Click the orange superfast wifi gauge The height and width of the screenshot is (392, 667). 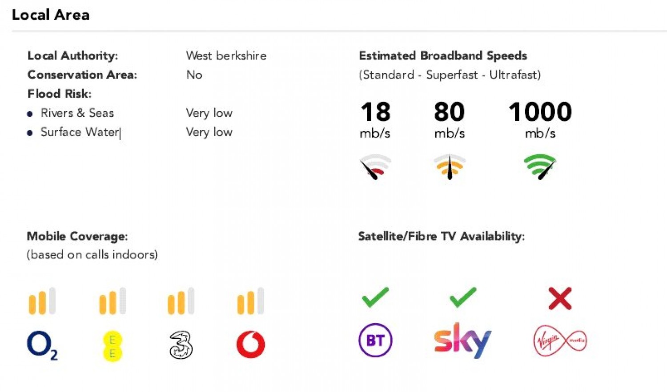click(450, 166)
